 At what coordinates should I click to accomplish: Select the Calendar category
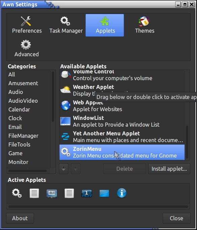19,109
